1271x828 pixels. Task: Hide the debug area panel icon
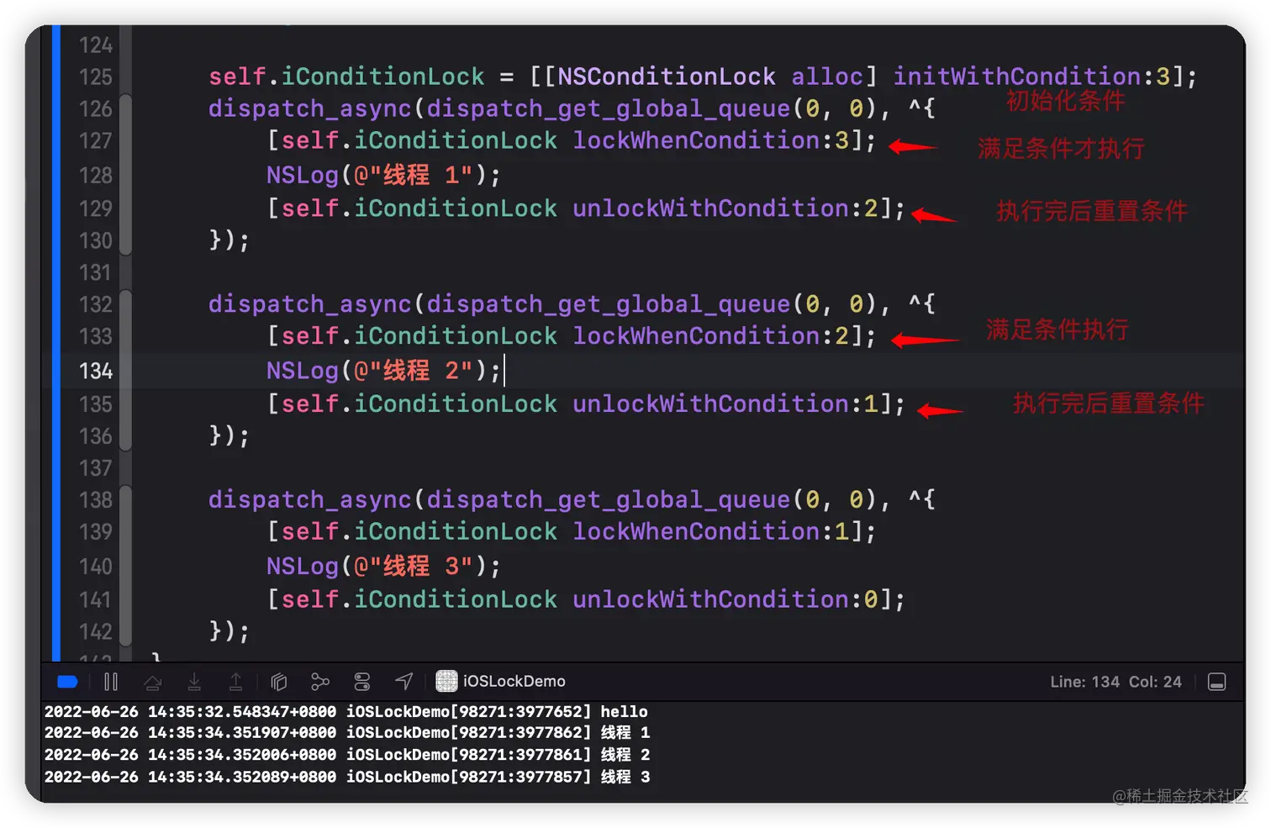point(1216,682)
